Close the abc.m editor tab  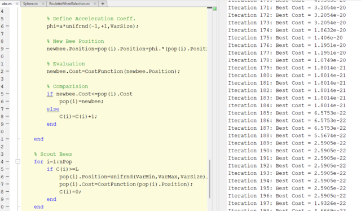17,4
